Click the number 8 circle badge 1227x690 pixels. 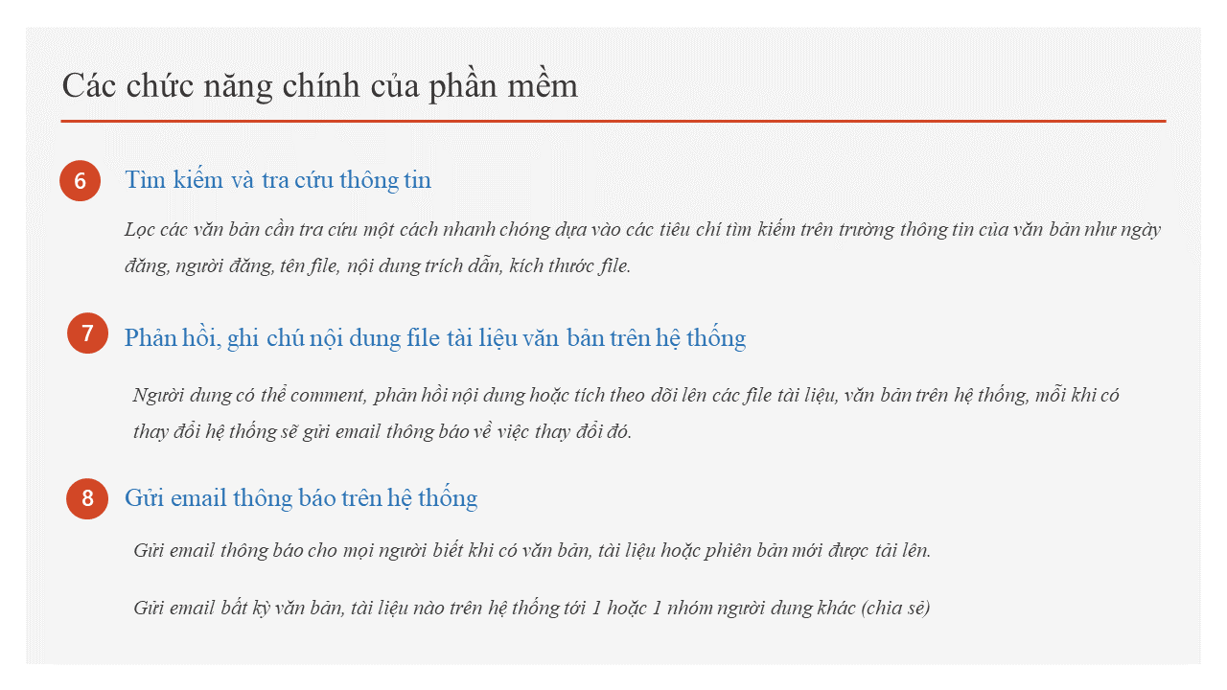pyautogui.click(x=87, y=498)
